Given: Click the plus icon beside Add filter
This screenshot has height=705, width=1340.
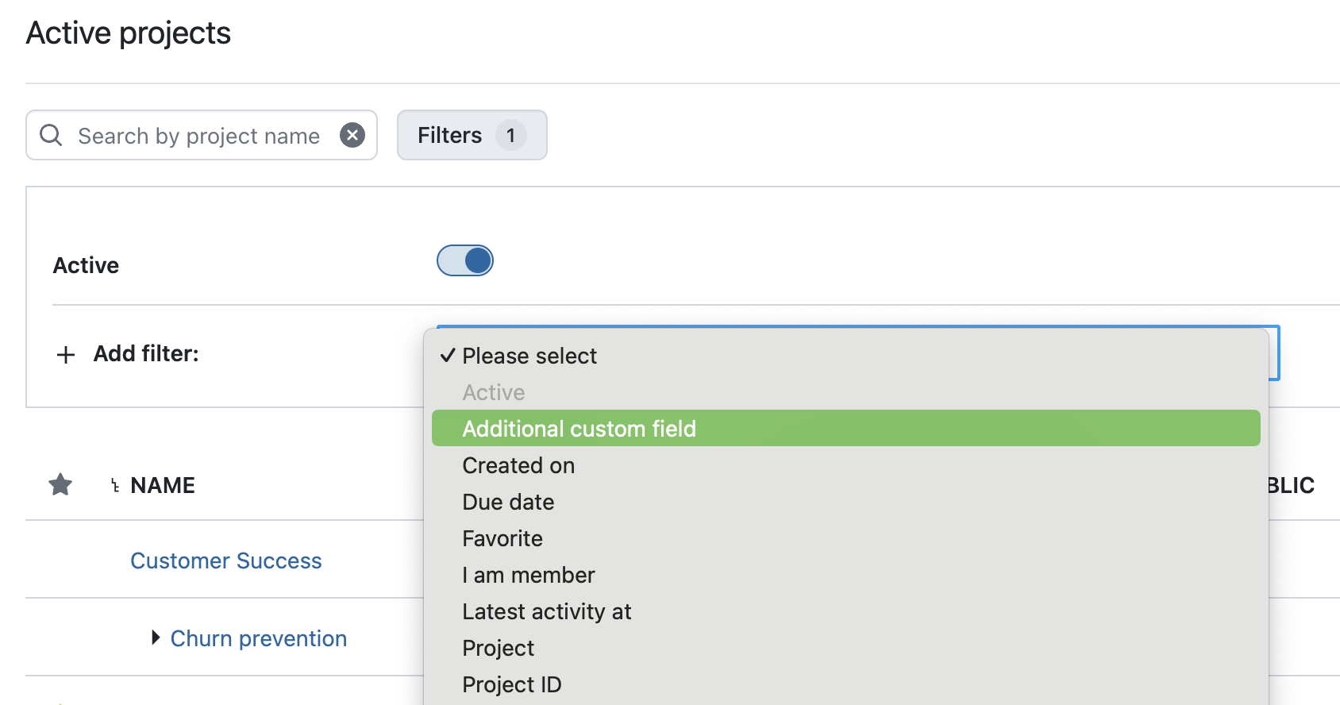Looking at the screenshot, I should pyautogui.click(x=64, y=354).
